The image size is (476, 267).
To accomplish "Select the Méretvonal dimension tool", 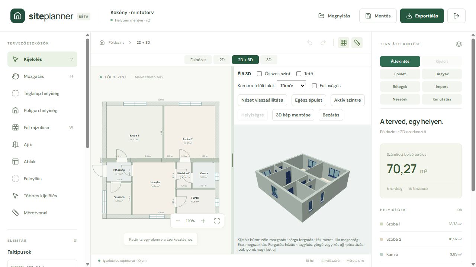I will point(42,213).
